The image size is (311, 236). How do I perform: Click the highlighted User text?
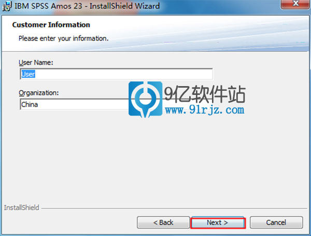(28, 74)
